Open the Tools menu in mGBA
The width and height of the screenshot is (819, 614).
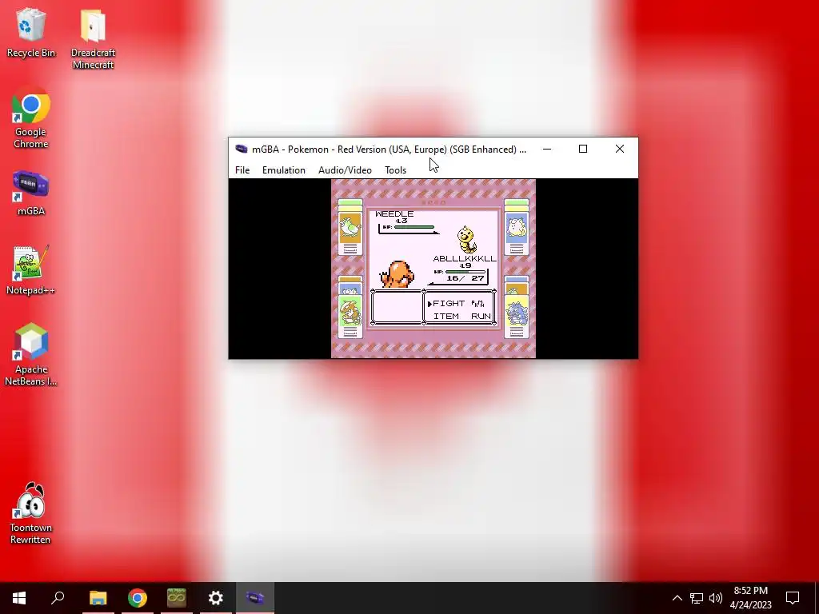pyautogui.click(x=395, y=170)
